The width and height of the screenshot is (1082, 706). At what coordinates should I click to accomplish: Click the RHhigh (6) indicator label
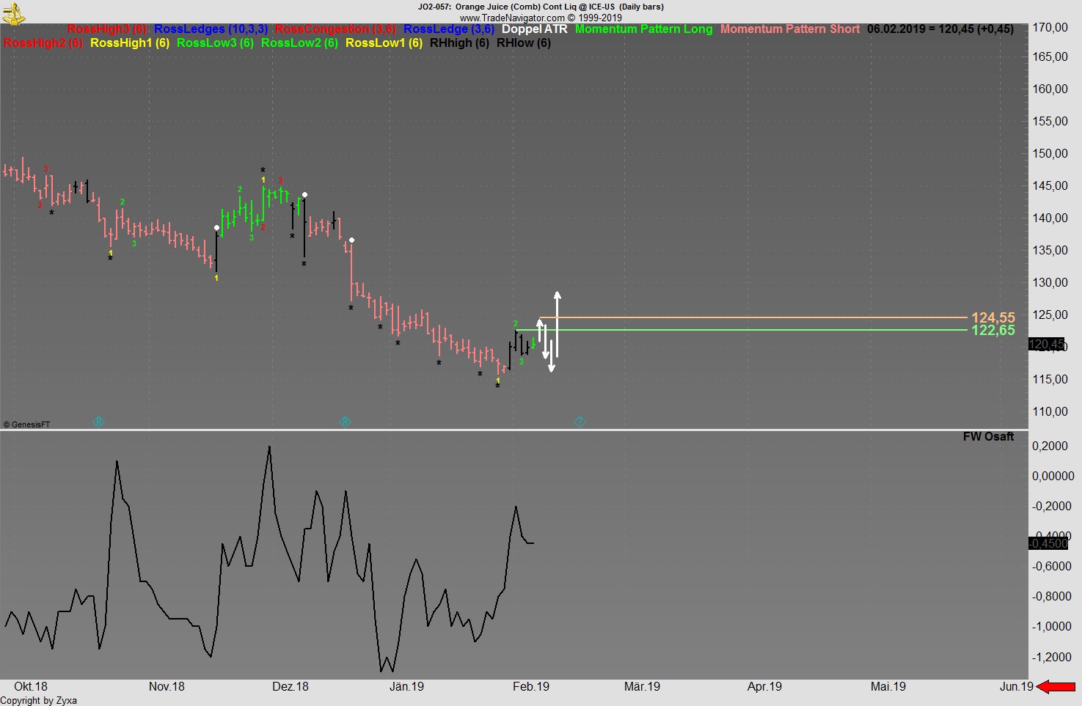click(459, 43)
